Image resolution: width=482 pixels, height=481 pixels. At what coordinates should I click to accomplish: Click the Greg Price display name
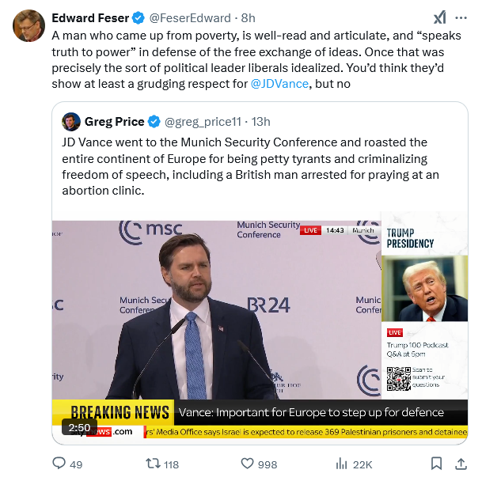coord(115,121)
